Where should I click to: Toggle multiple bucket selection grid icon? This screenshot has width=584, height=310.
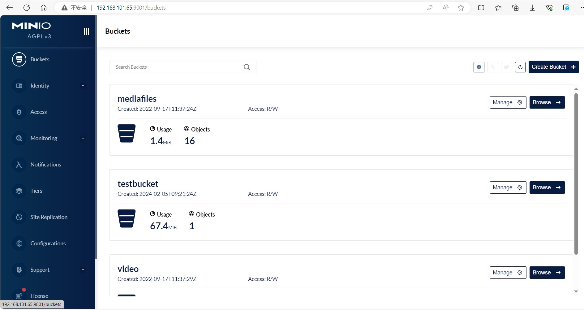pyautogui.click(x=479, y=67)
